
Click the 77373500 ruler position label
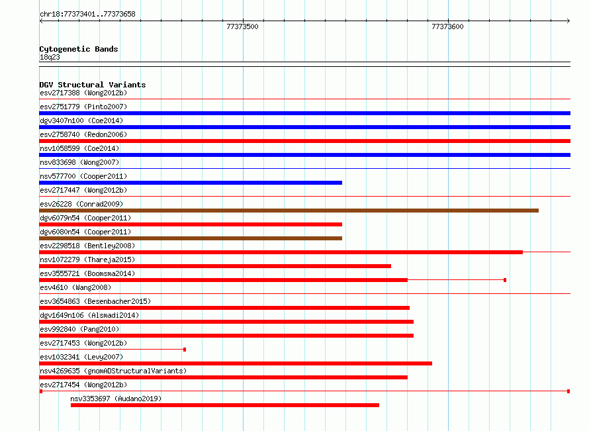[x=242, y=26]
